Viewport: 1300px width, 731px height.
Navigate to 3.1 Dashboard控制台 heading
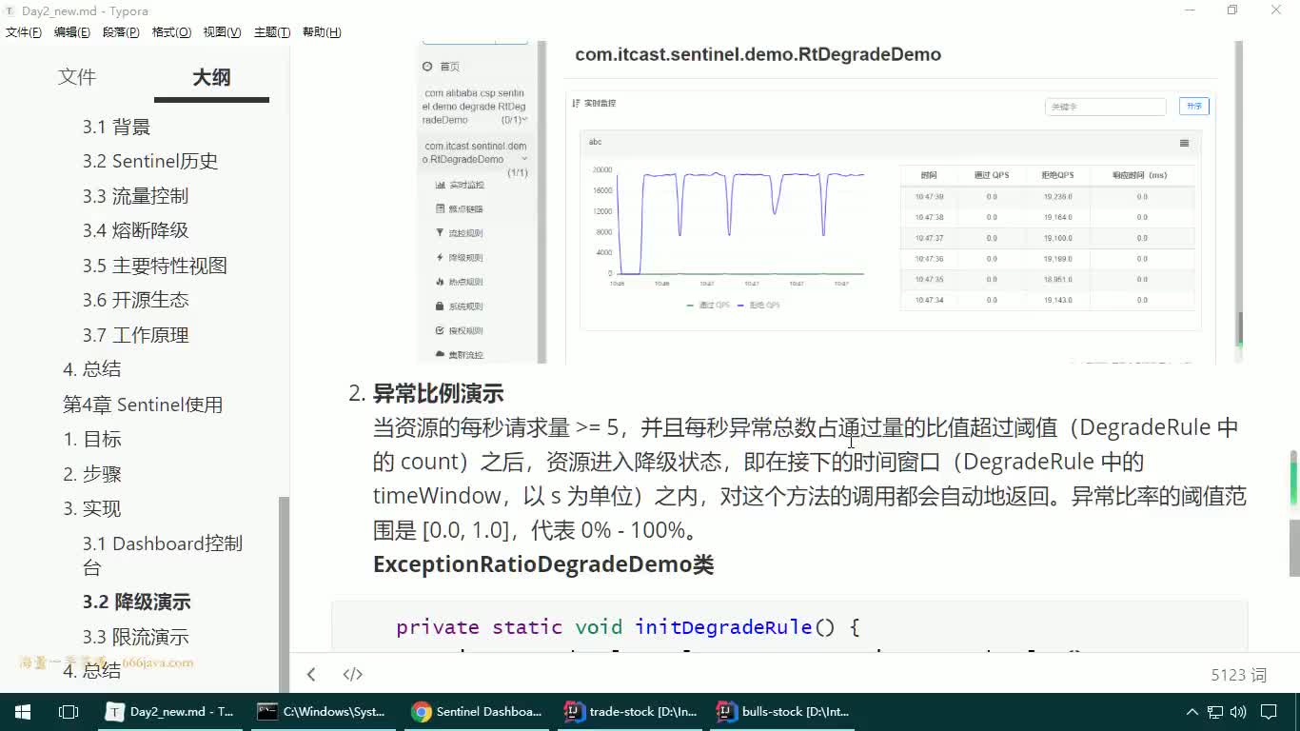163,555
